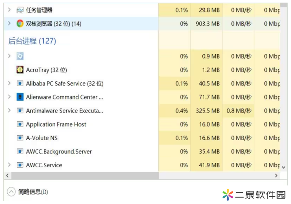Screen dimensions: 291x204
Task: Expand the AWCC.Service group
Action: (9, 165)
